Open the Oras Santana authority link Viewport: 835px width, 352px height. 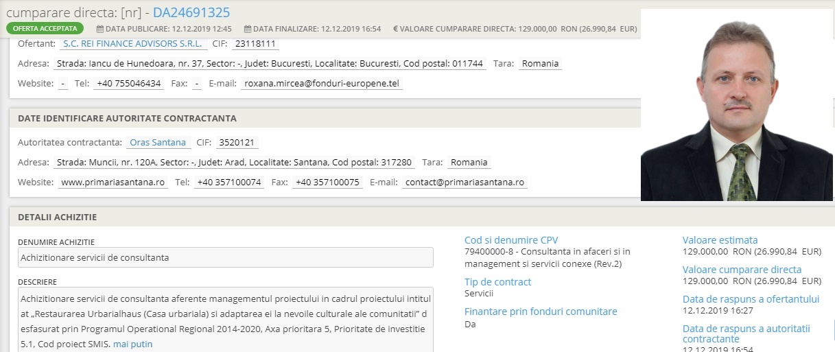point(158,143)
